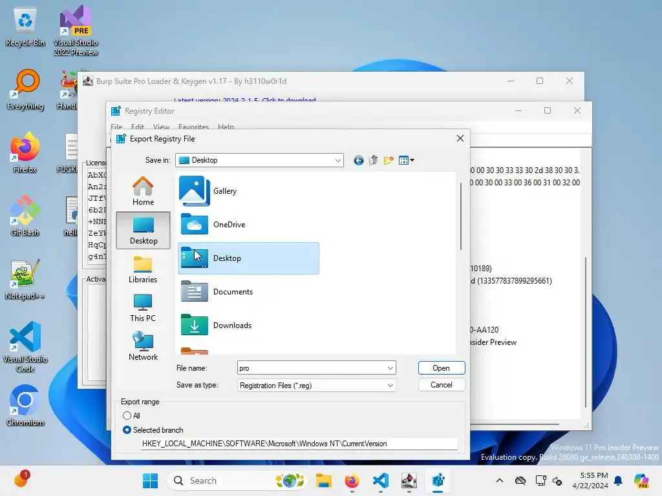This screenshot has height=496, width=662.
Task: Switch to Burp Loader taskbar icon
Action: (x=409, y=480)
